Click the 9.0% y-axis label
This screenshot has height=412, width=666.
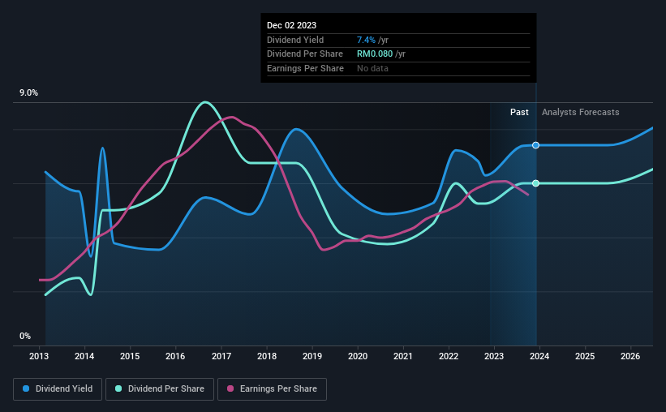28,93
